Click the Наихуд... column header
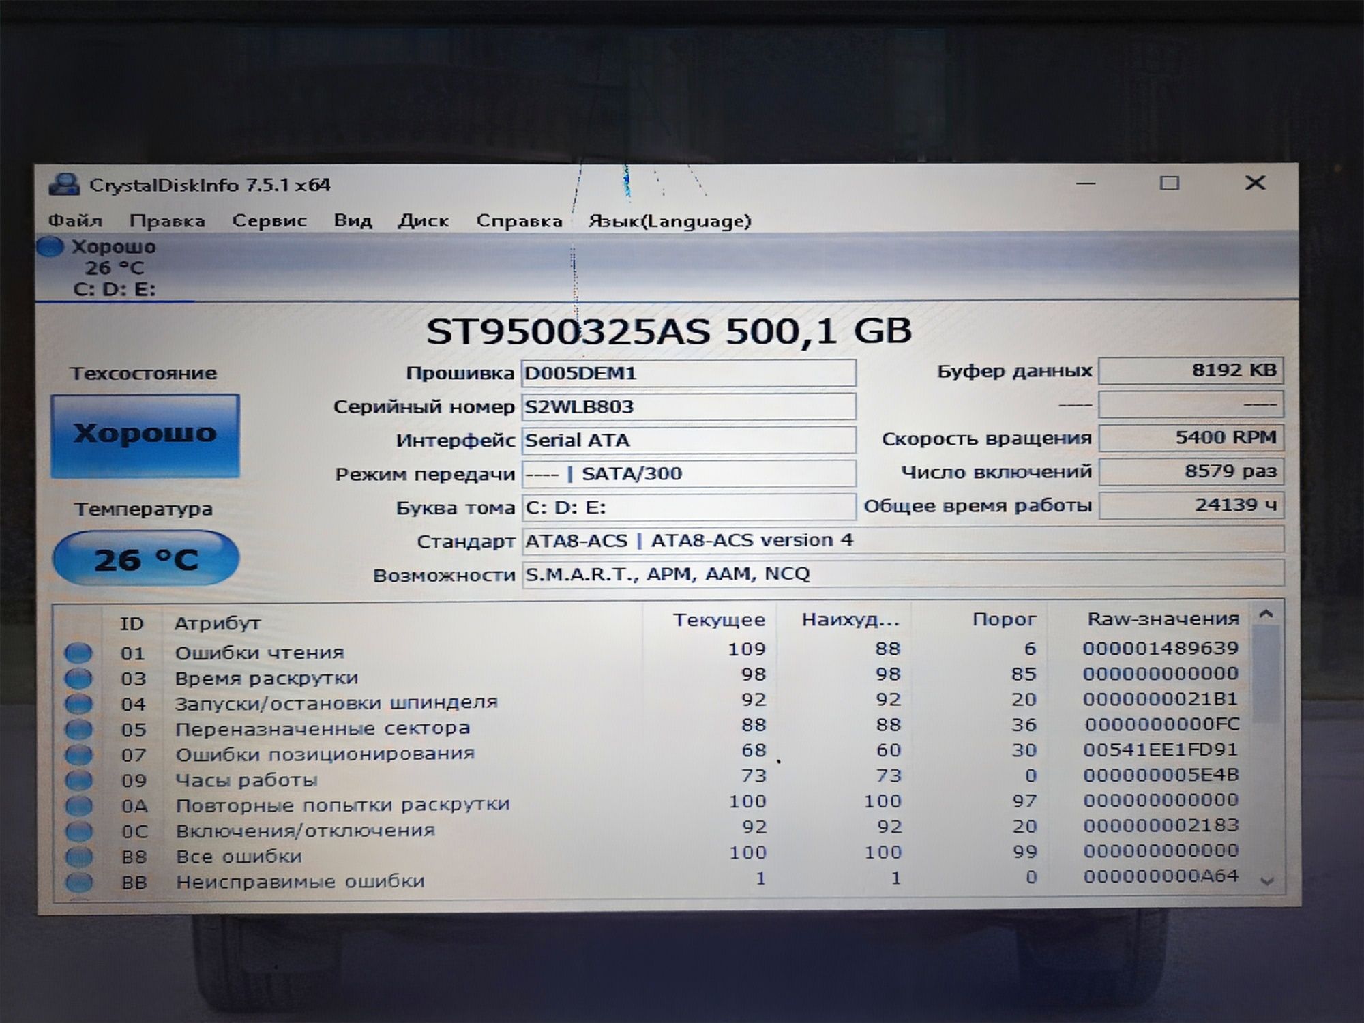This screenshot has width=1364, height=1023. point(850,620)
